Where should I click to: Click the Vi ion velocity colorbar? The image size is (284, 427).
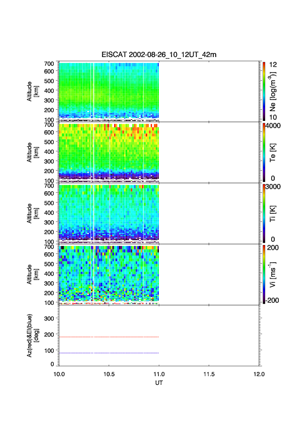[x=264, y=274]
